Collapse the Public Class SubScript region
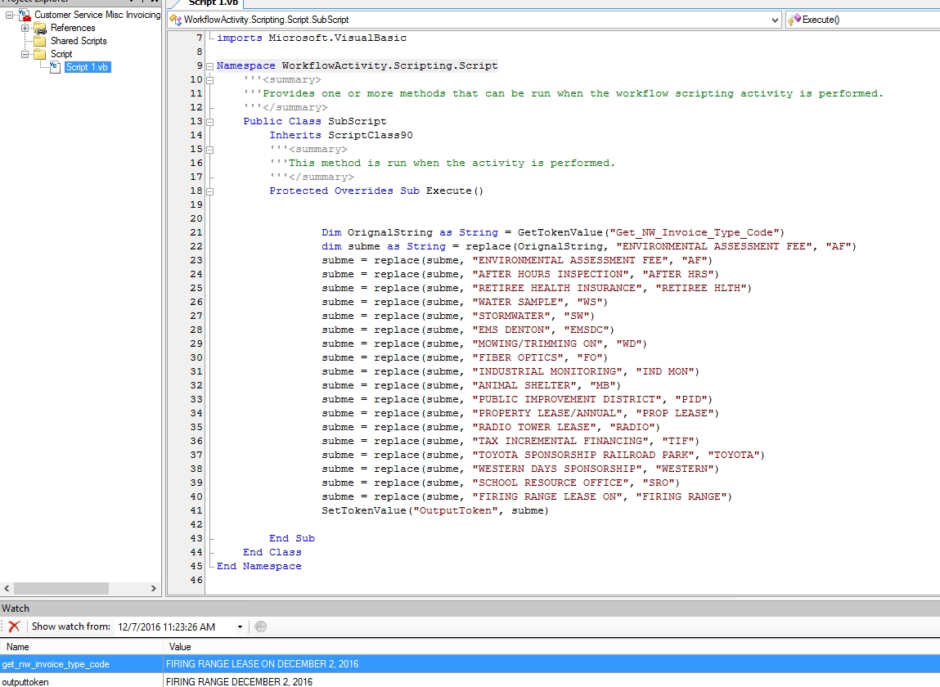 click(209, 122)
